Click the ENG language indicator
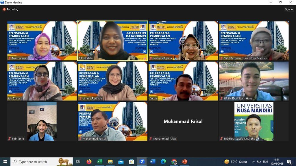This screenshot has width=296, height=166. (x=265, y=162)
